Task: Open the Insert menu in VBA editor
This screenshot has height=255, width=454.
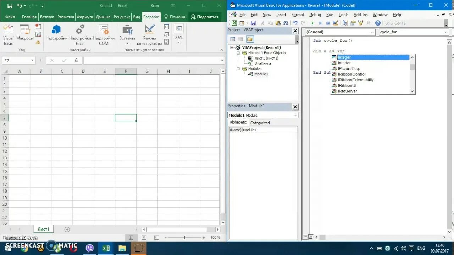Action: click(x=281, y=15)
